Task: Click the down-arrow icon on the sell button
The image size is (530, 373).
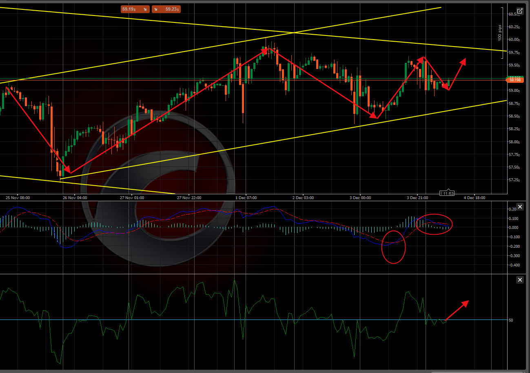Action: point(144,9)
